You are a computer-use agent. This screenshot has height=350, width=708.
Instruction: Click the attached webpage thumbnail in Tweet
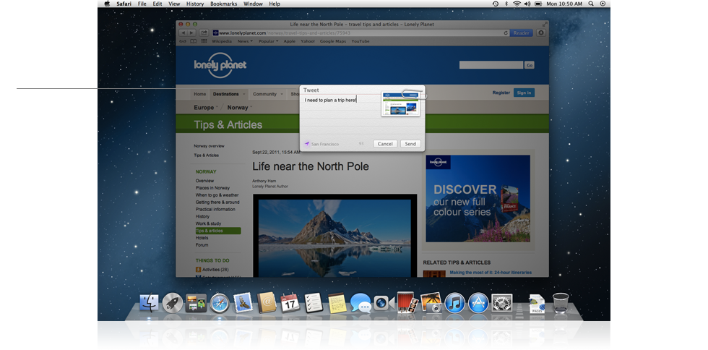coord(400,104)
